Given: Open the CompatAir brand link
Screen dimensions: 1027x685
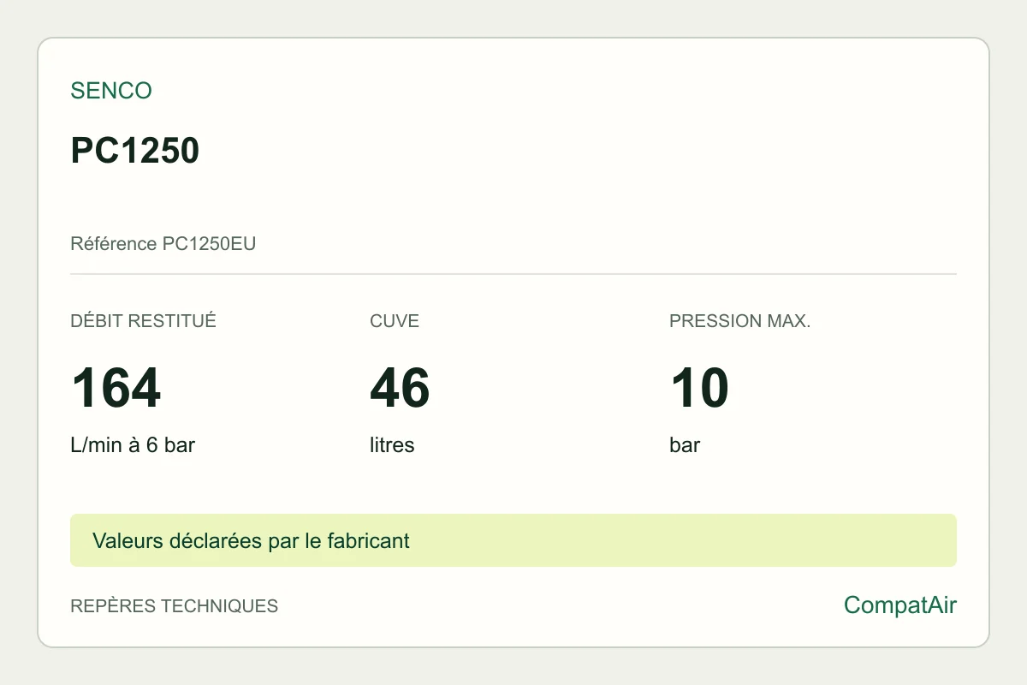Looking at the screenshot, I should coord(900,605).
